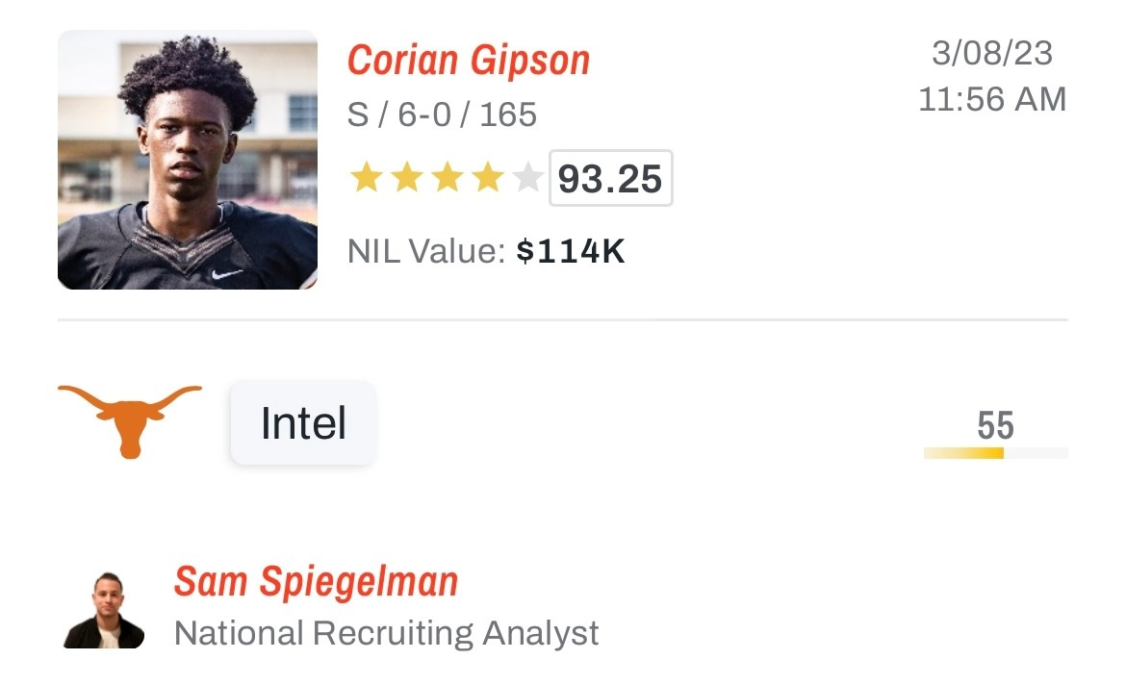The height and width of the screenshot is (685, 1126).
Task: Click the yellow confidence progress bar
Action: [x=996, y=453]
